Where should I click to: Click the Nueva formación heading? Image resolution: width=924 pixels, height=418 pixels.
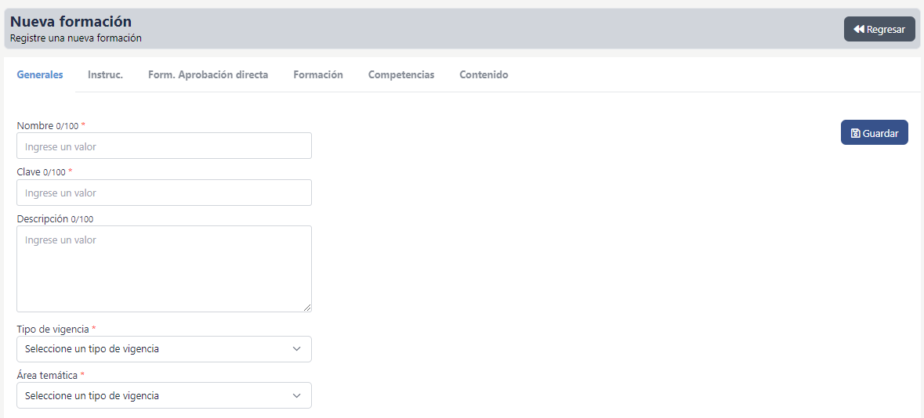[71, 22]
